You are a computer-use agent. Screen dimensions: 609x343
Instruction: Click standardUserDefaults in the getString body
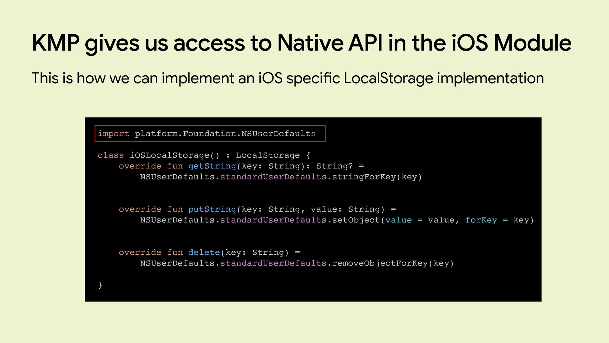tap(273, 177)
